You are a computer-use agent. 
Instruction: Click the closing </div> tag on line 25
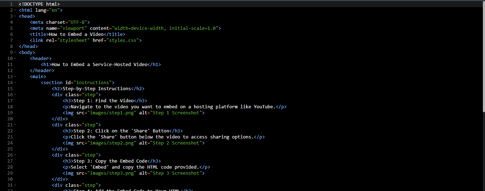click(x=60, y=149)
